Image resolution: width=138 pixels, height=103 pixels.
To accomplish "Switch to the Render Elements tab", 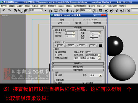I will (90, 20).
